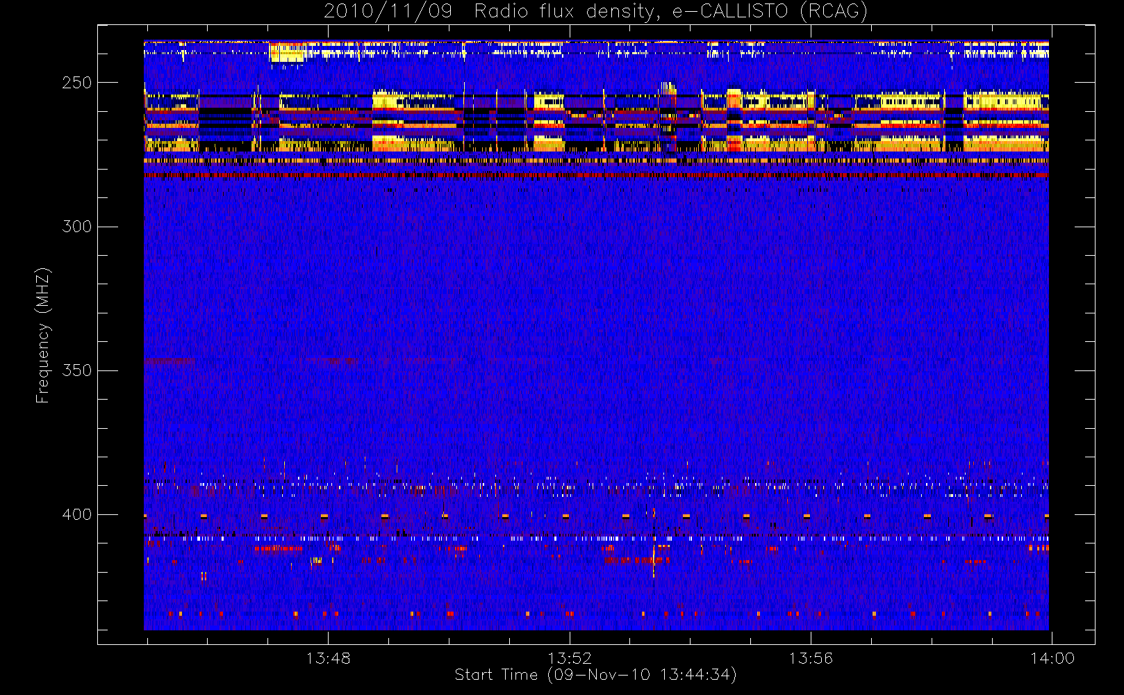Click the 400 frequency tick label

(x=76, y=515)
